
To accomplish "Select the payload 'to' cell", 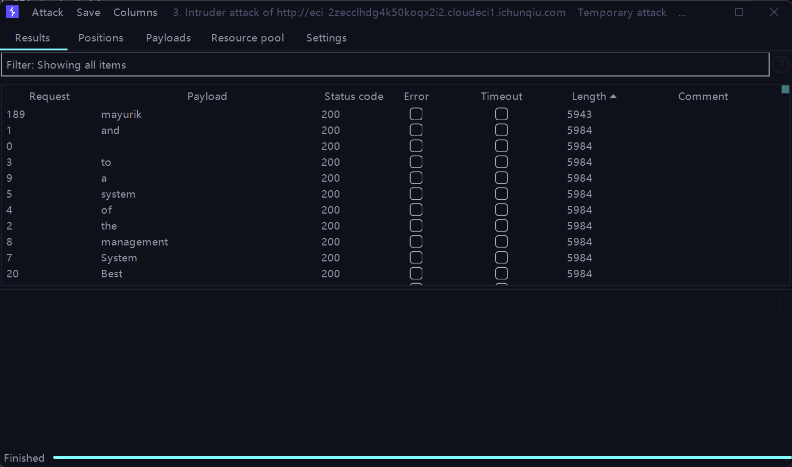I will point(106,162).
